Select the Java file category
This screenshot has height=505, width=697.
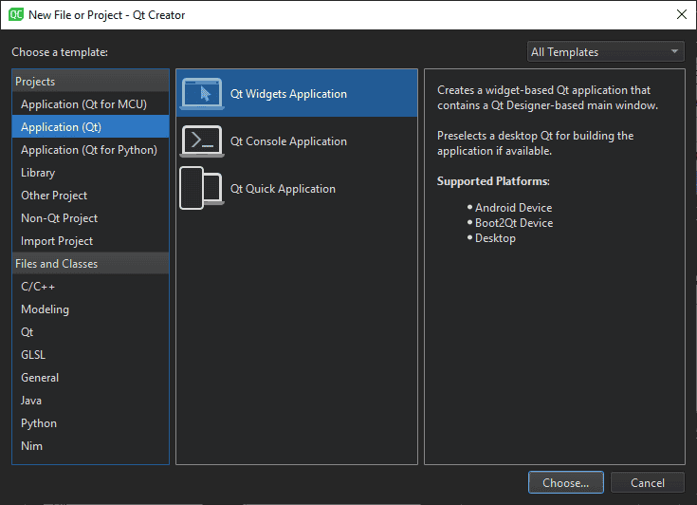(x=91, y=401)
